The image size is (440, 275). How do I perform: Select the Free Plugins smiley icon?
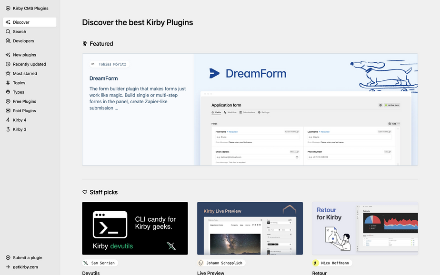tap(8, 101)
